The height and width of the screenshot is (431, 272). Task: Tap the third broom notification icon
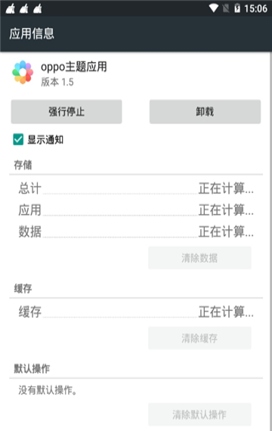[37, 8]
